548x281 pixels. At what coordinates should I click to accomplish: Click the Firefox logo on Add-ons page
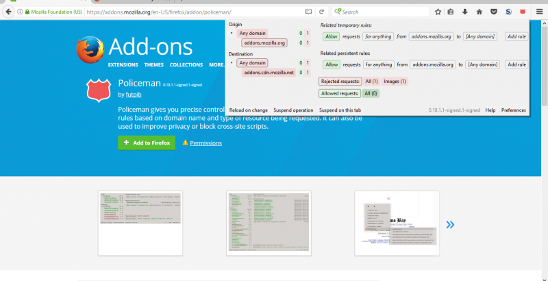coord(90,49)
